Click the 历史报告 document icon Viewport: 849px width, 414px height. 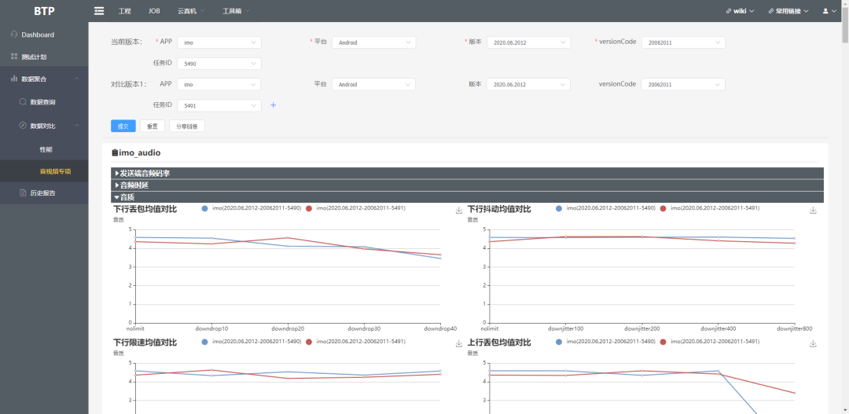tap(23, 192)
